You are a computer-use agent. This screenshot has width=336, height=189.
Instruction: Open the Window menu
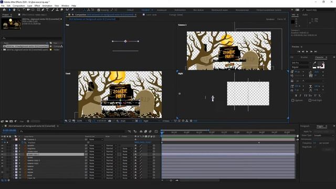[65, 6]
